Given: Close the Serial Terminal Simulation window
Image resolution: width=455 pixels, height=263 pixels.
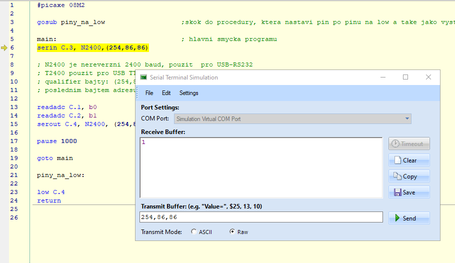Looking at the screenshot, I should (x=428, y=77).
